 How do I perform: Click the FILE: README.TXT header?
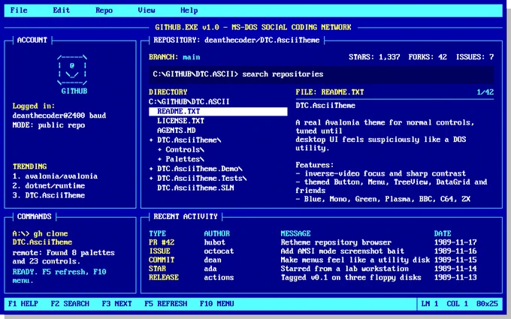click(329, 92)
